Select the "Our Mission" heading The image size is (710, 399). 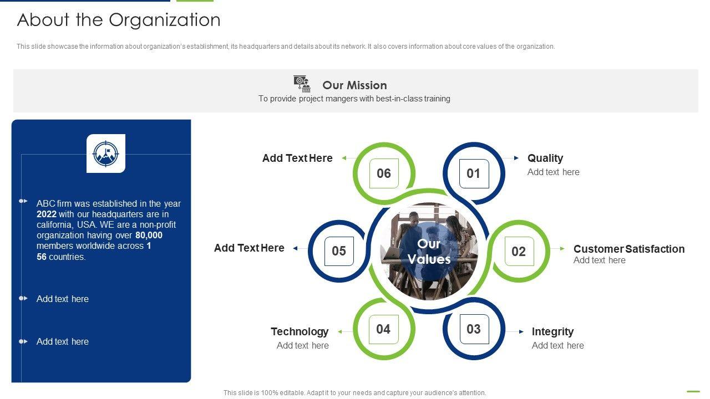click(354, 85)
